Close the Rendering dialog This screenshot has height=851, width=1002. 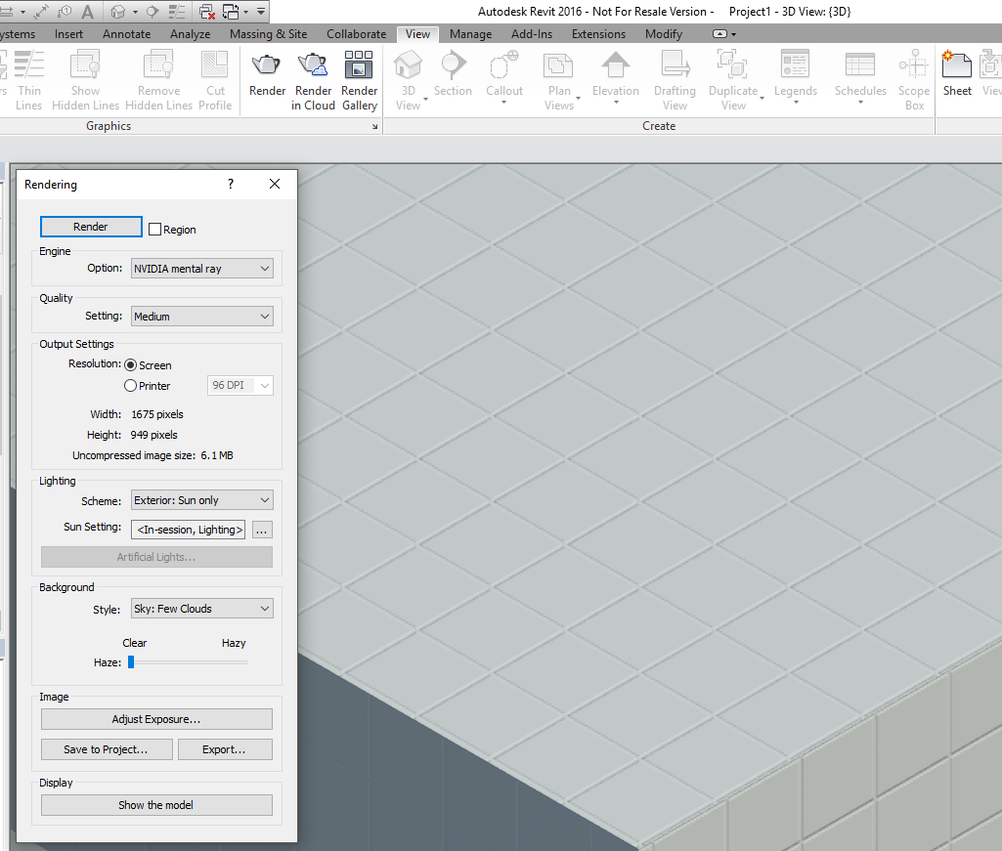(275, 184)
